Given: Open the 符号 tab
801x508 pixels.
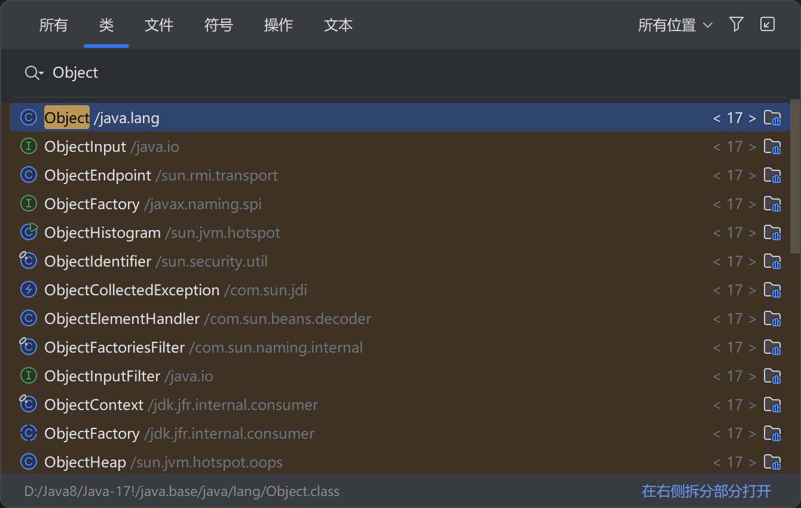Looking at the screenshot, I should (x=219, y=25).
